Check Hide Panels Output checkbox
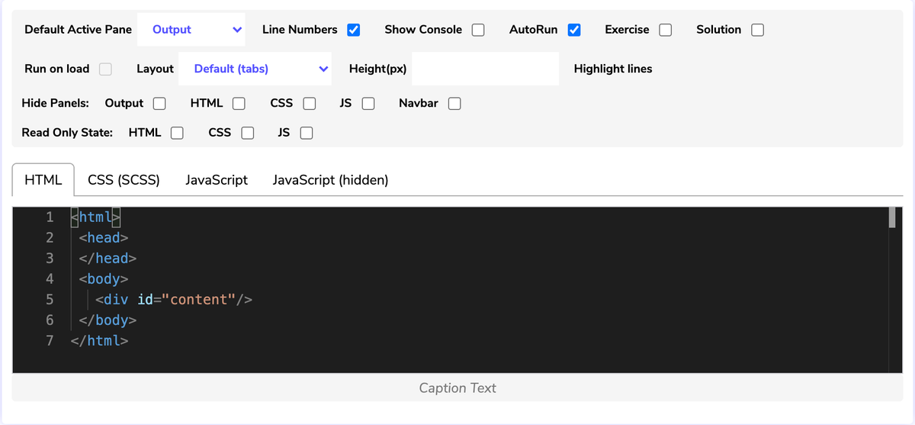Viewport: 915px width, 425px height. 159,103
